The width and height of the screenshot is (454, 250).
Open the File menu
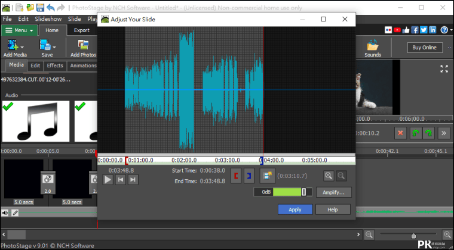[7, 19]
